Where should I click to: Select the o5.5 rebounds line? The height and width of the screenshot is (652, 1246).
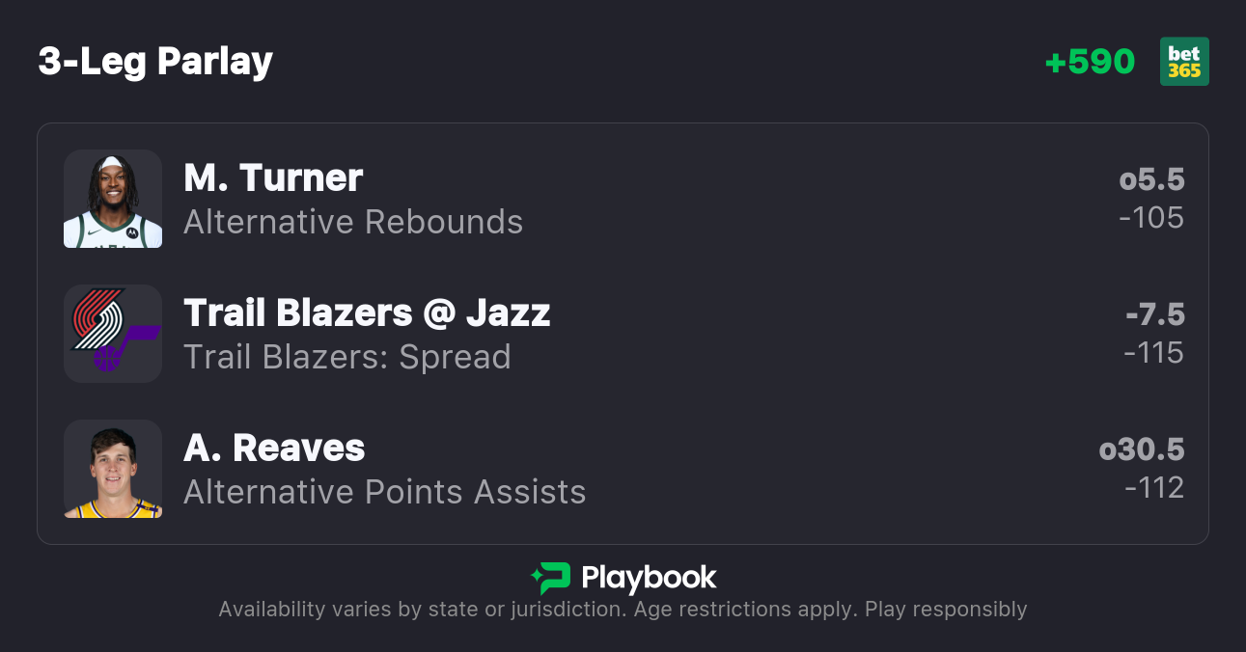click(1151, 180)
